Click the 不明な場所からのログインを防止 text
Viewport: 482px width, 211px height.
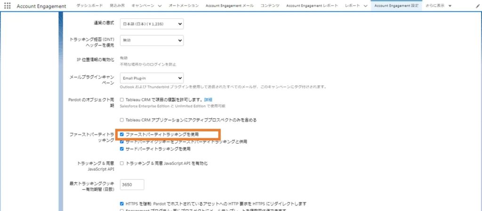pos(148,65)
